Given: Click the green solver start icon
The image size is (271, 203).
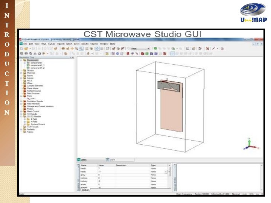Looking at the screenshot, I should click(155, 48).
